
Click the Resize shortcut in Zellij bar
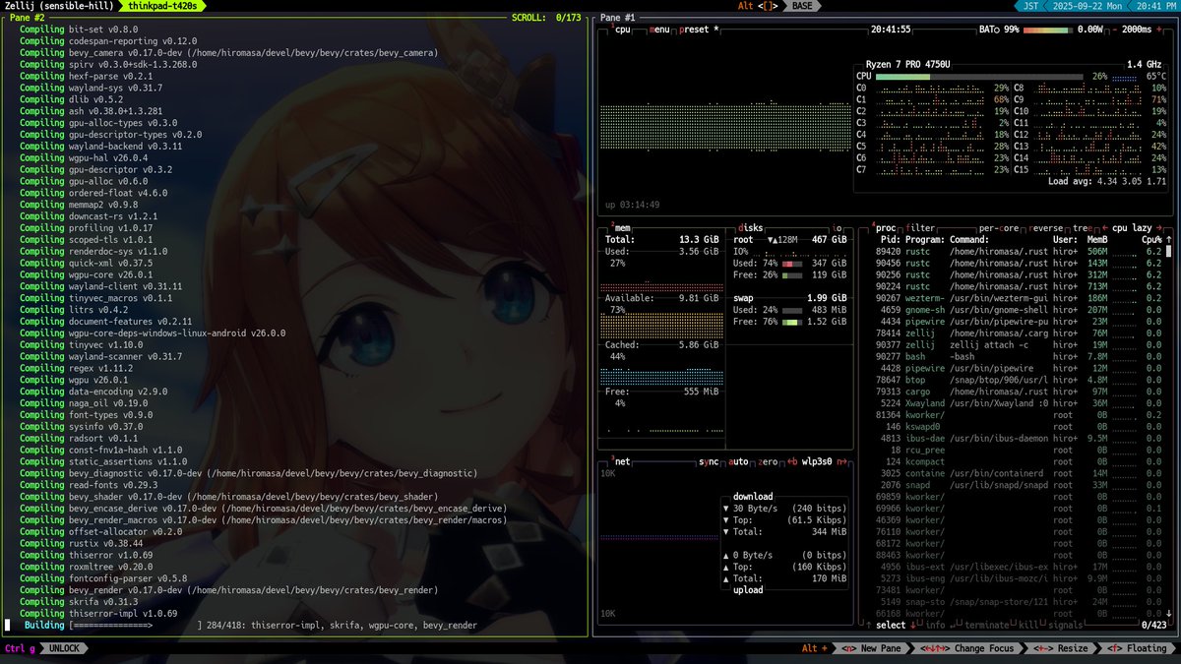point(1060,648)
